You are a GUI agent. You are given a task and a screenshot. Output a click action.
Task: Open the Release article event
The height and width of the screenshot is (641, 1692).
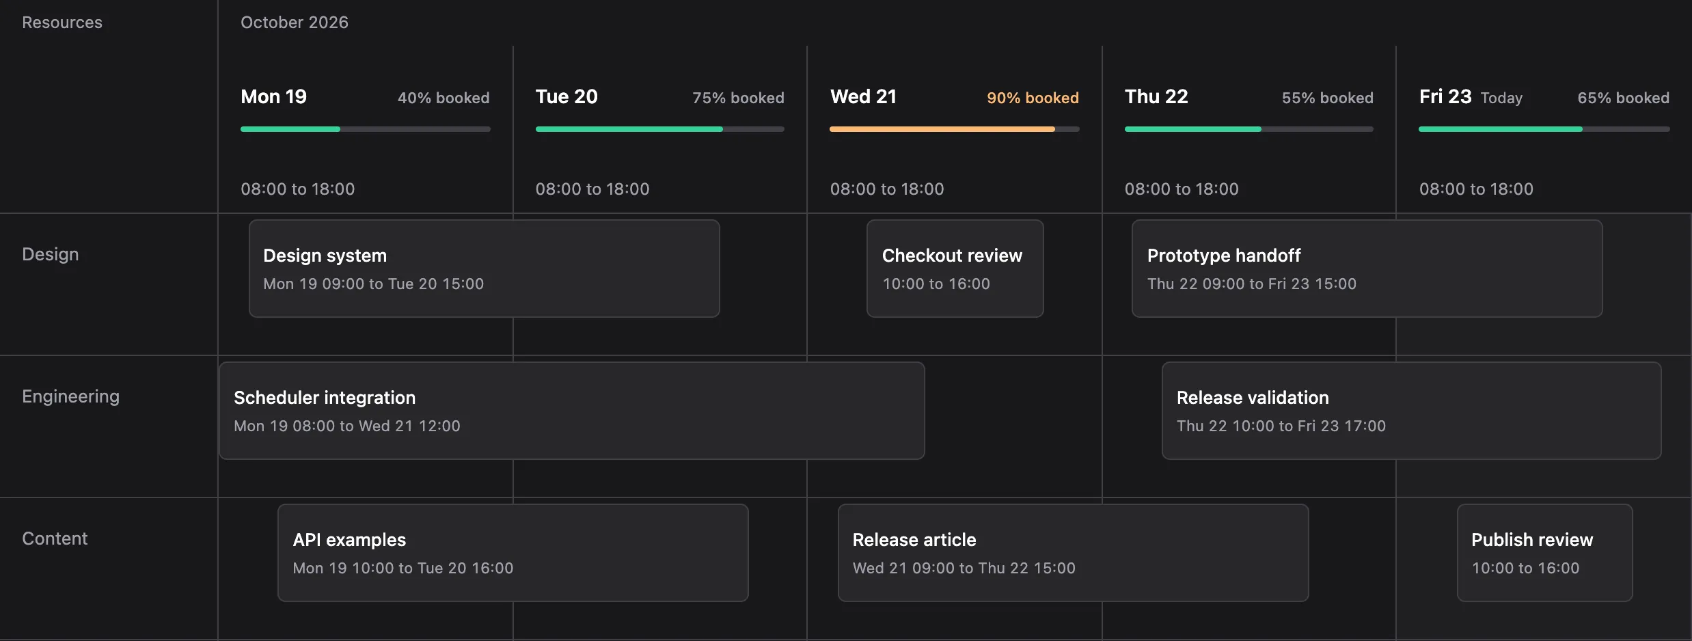[x=1073, y=553]
